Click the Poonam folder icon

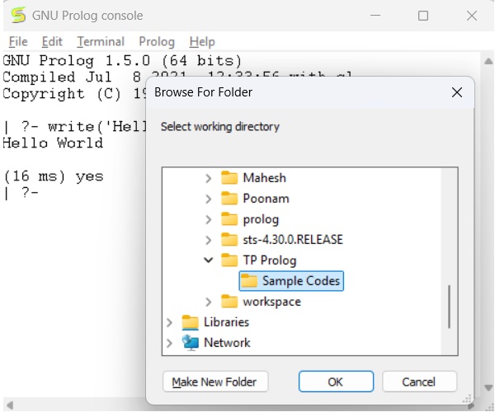pyautogui.click(x=229, y=199)
